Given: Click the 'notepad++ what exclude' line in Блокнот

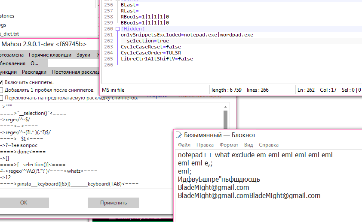Looking at the screenshot, I should tap(255, 155).
